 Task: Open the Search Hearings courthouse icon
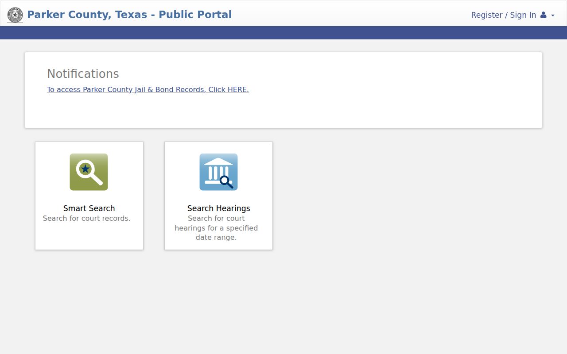pos(218,172)
